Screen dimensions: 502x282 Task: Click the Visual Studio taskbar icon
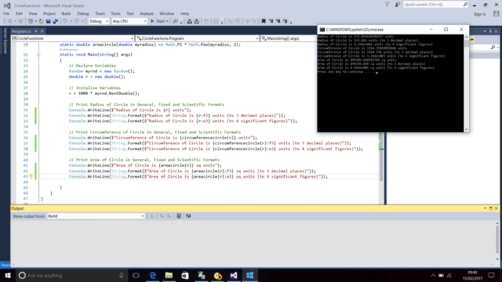(x=233, y=275)
